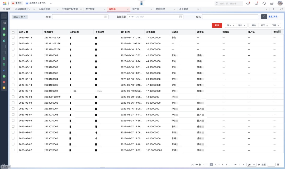Click the 高级 link
The height and width of the screenshot is (169, 285).
click(x=275, y=17)
